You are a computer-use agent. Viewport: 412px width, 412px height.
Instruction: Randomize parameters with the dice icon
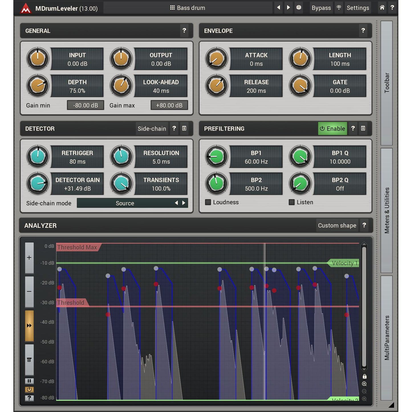pos(299,8)
